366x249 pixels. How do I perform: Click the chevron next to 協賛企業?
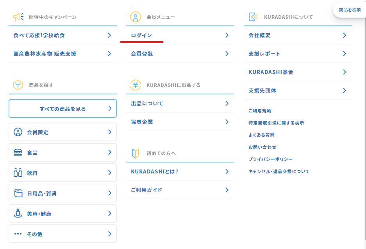(227, 122)
